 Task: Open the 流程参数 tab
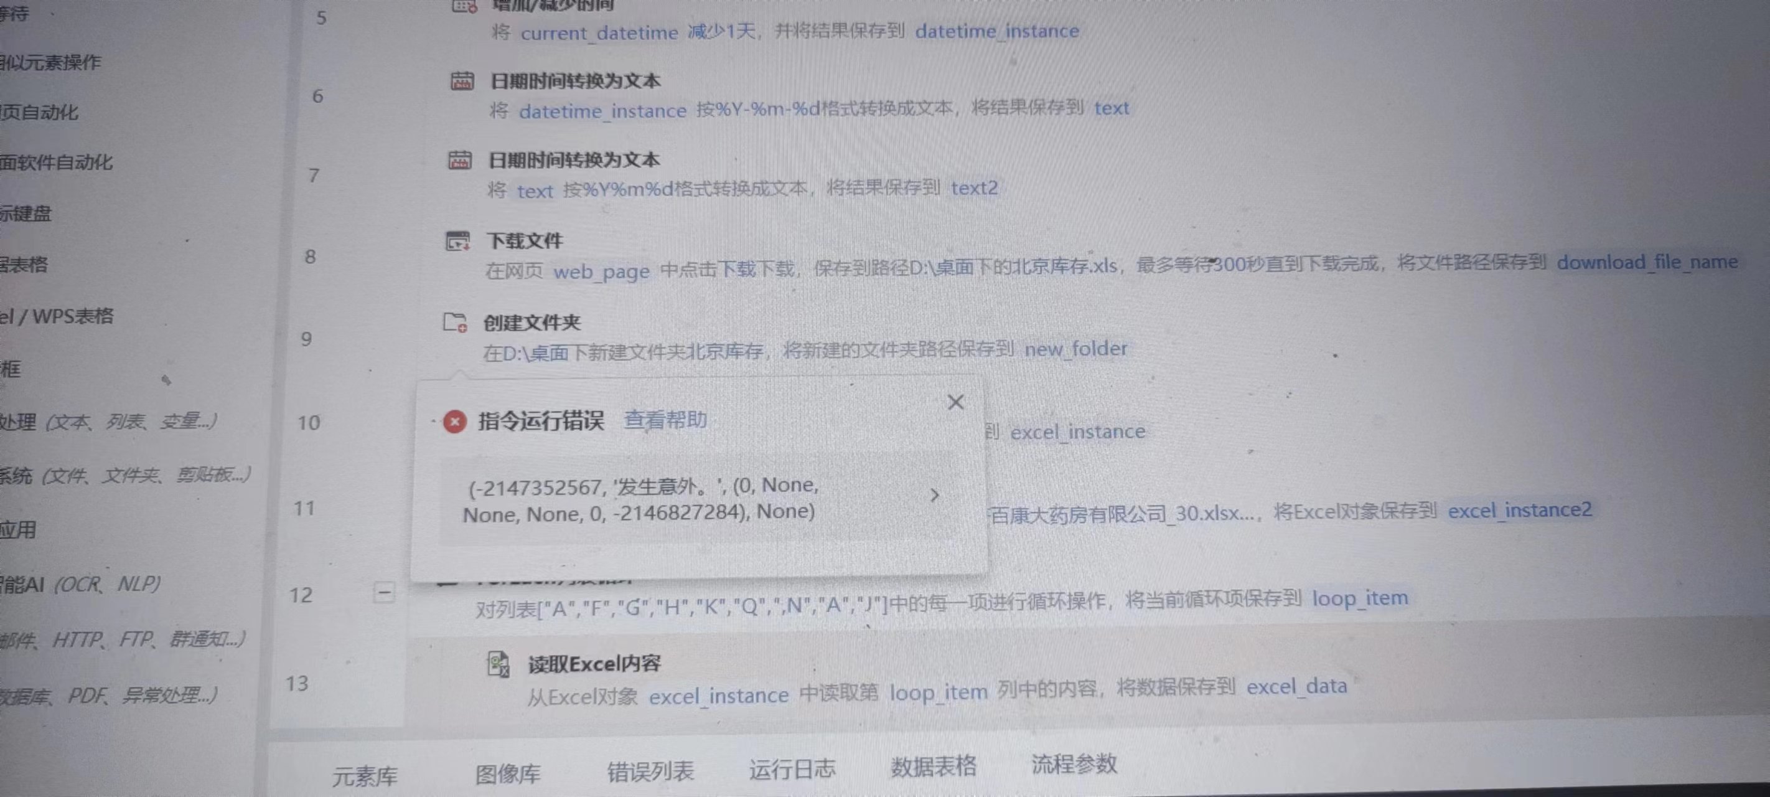point(1074,764)
